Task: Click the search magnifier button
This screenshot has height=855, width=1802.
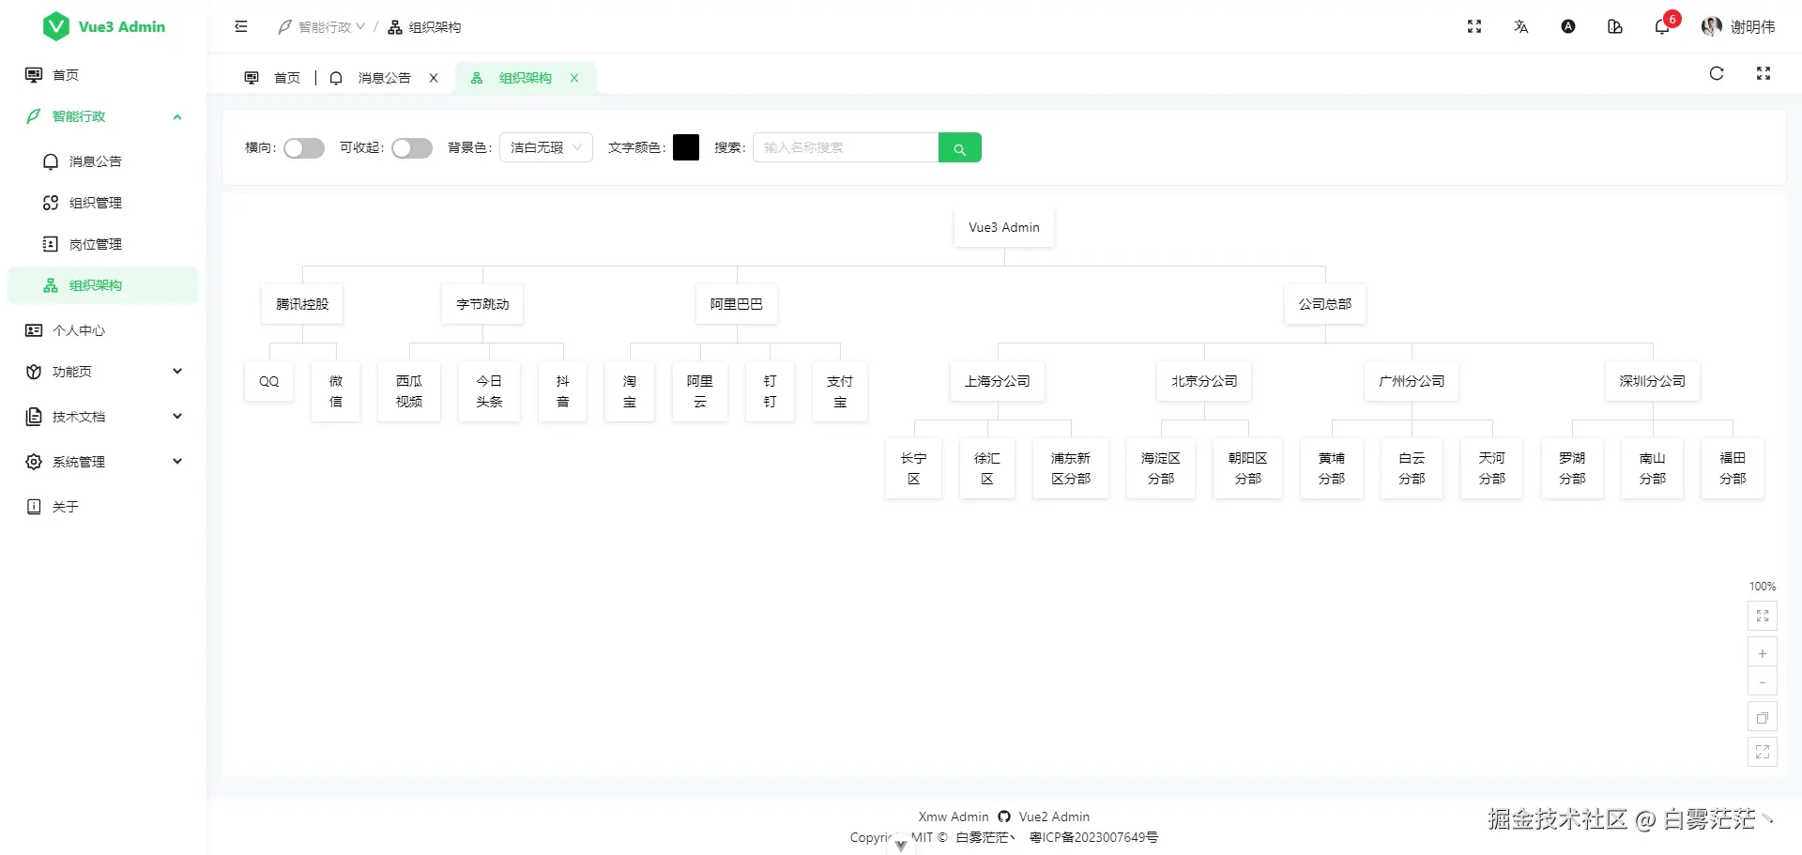Action: tap(959, 147)
